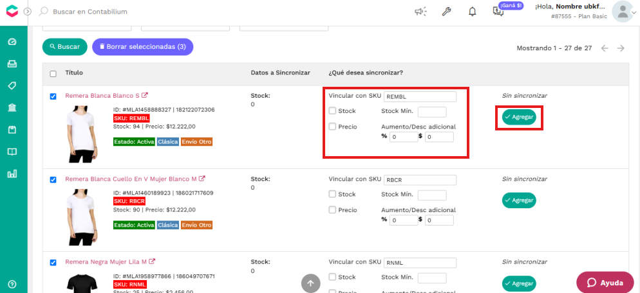Click the Stock Mín. field in the RNML row
The height and width of the screenshot is (293, 640).
tap(432, 278)
